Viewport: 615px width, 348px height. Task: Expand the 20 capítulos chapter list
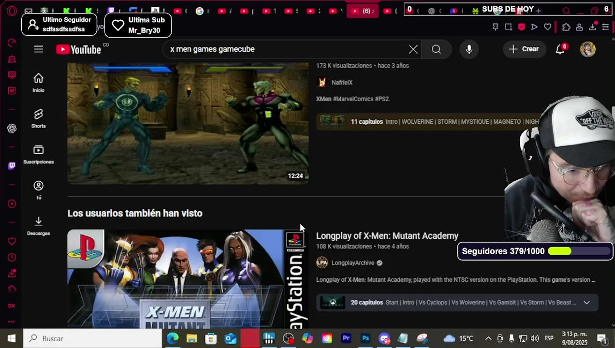coord(586,303)
